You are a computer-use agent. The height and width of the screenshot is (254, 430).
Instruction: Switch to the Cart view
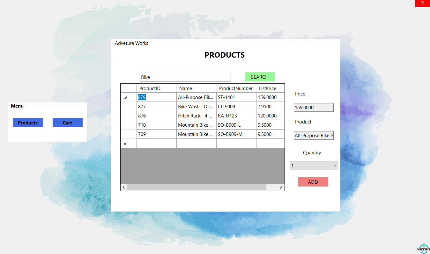(x=67, y=123)
